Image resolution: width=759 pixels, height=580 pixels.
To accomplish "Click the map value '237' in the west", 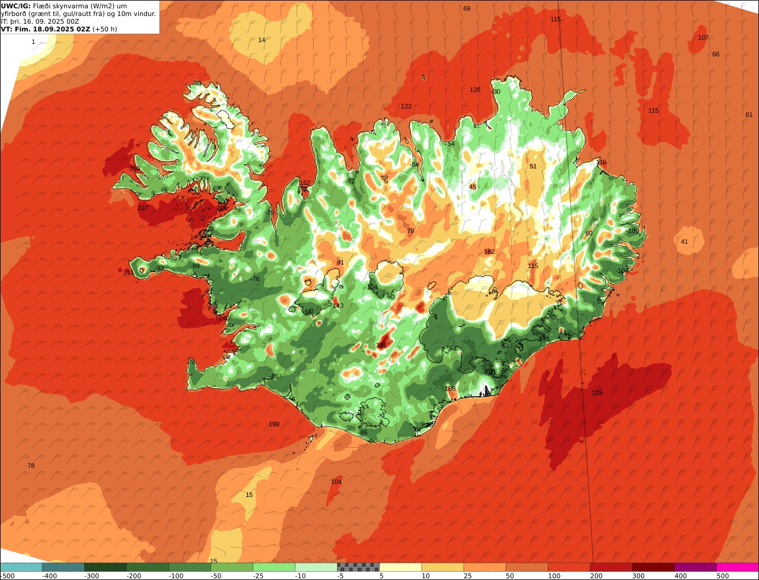I will (143, 208).
